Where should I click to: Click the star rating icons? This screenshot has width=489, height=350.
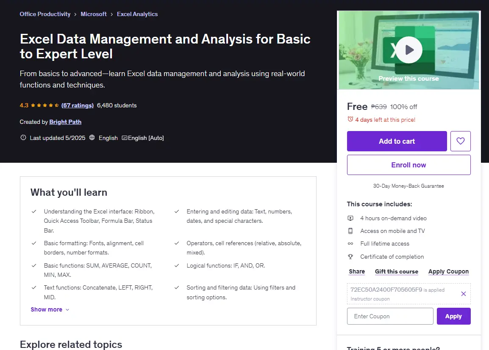45,106
